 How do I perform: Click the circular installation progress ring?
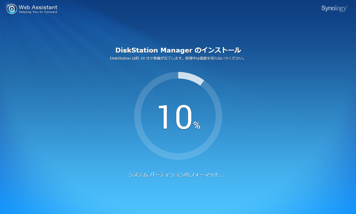[178, 116]
